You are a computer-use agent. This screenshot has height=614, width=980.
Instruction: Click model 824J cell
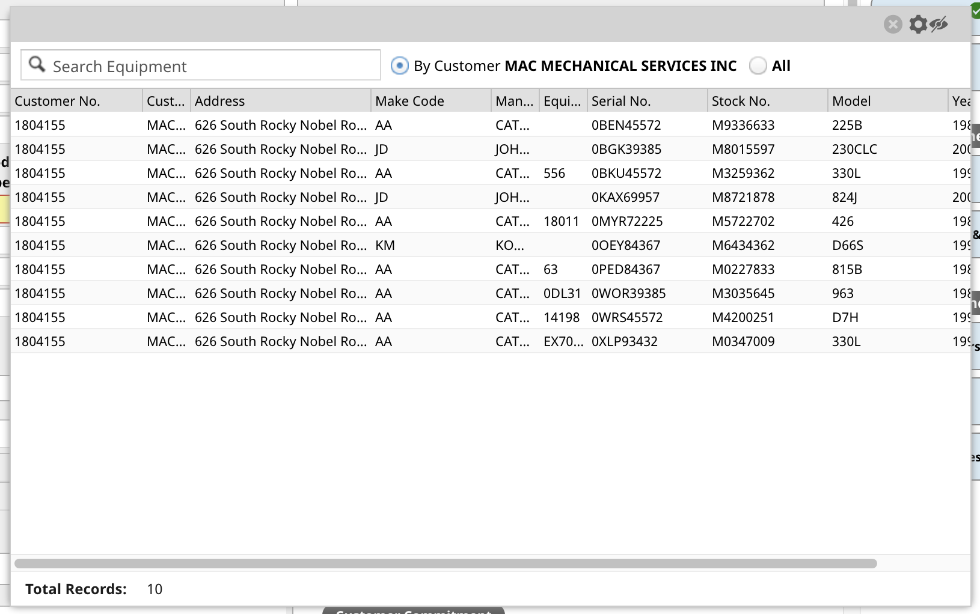click(x=845, y=197)
